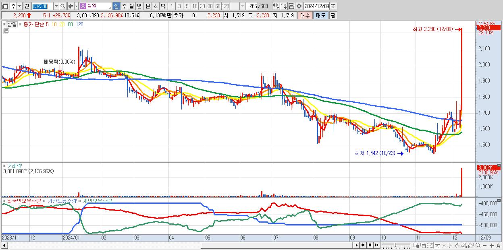Select the 30 interval preset
Image resolution: width=503 pixels, height=250 pixels.
[210, 6]
